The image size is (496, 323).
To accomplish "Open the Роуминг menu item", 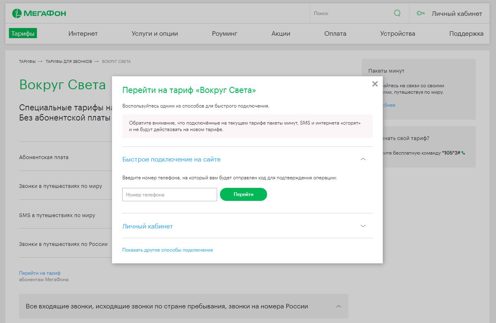I will tap(224, 34).
